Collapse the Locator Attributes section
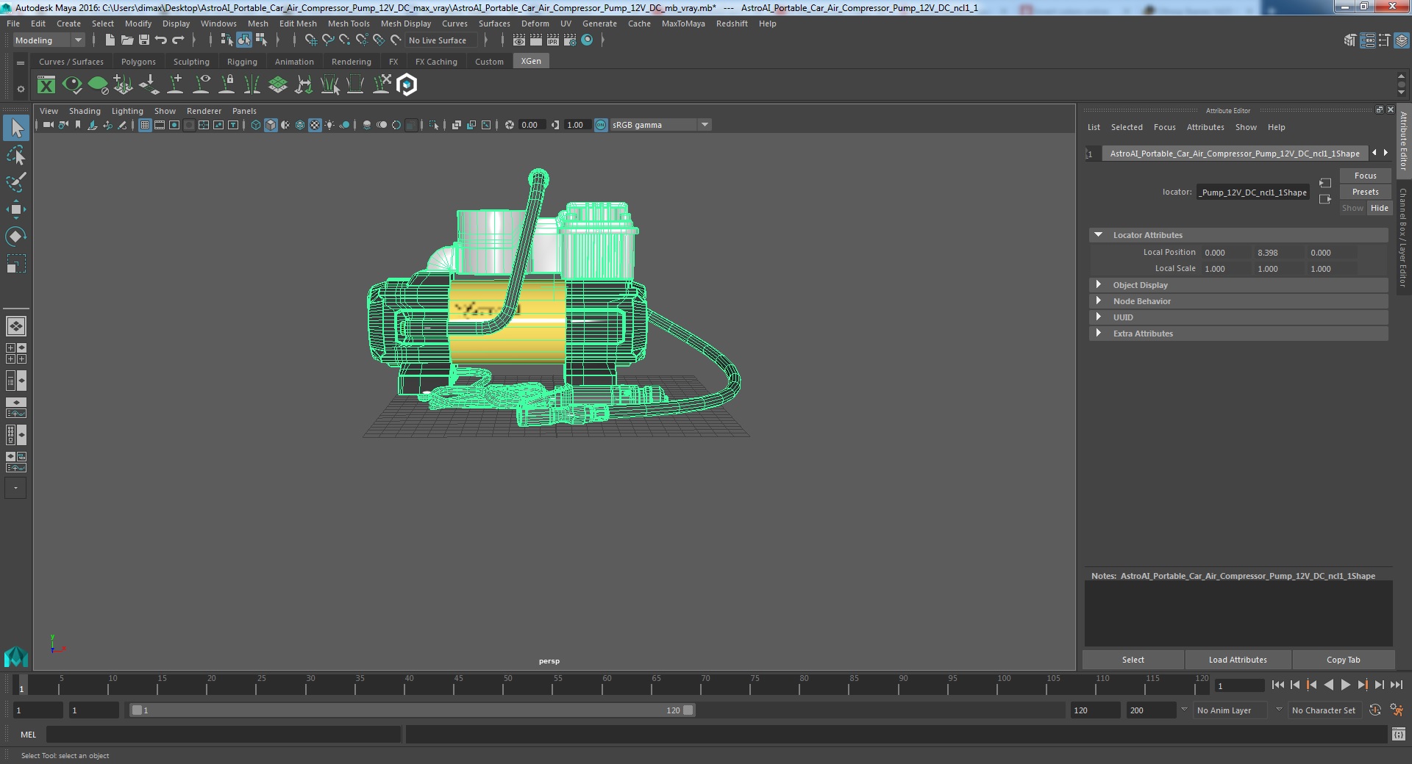This screenshot has width=1412, height=764. click(x=1238, y=235)
